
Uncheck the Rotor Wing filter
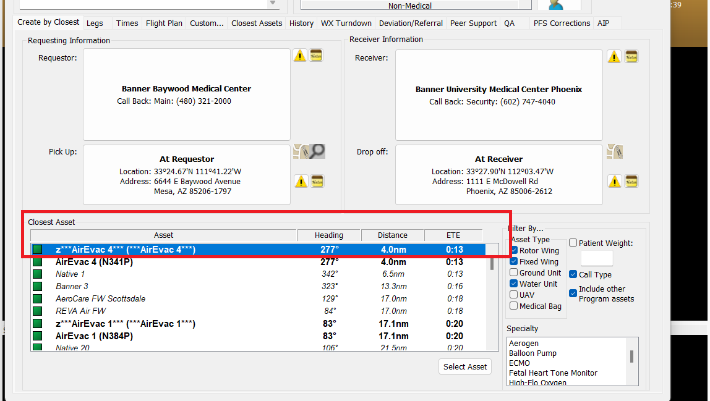point(515,251)
